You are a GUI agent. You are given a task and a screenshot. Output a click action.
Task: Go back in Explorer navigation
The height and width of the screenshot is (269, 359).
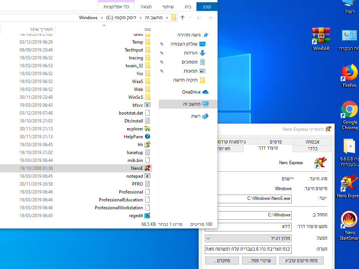pos(199,18)
